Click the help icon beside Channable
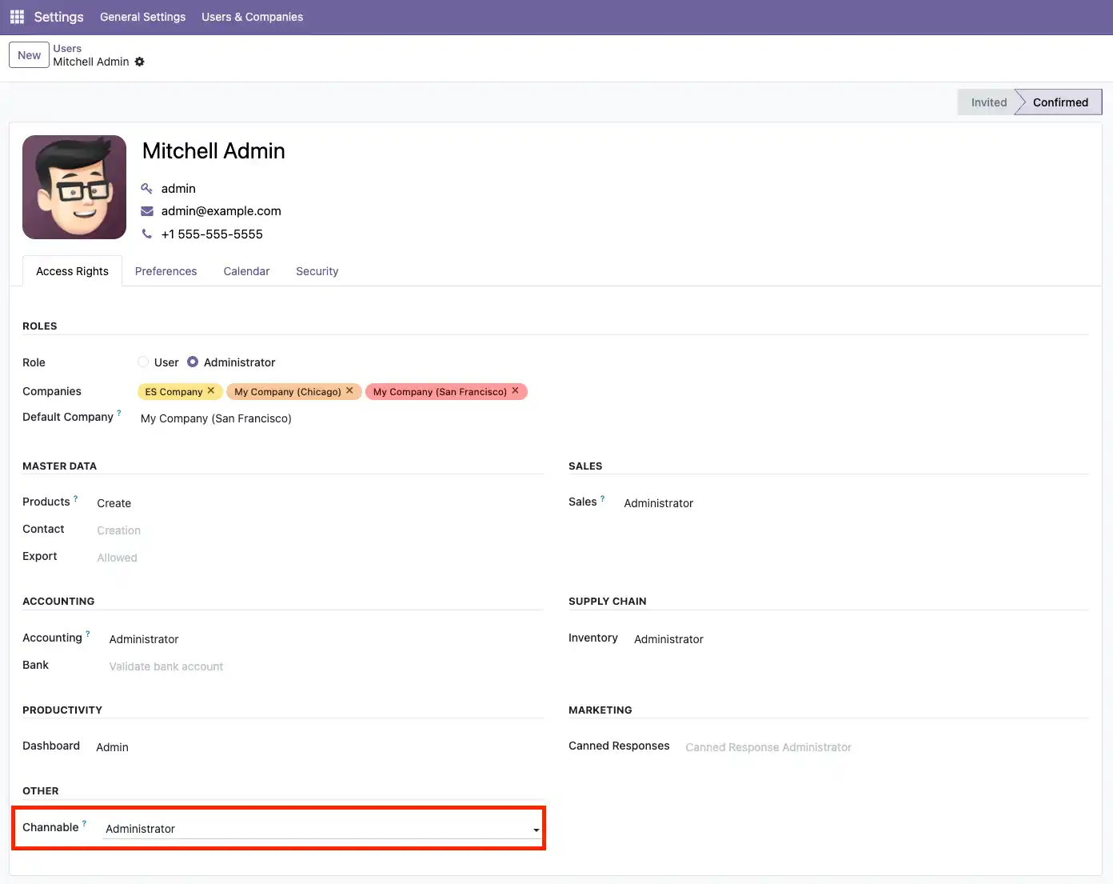This screenshot has width=1113, height=884. pos(84,822)
